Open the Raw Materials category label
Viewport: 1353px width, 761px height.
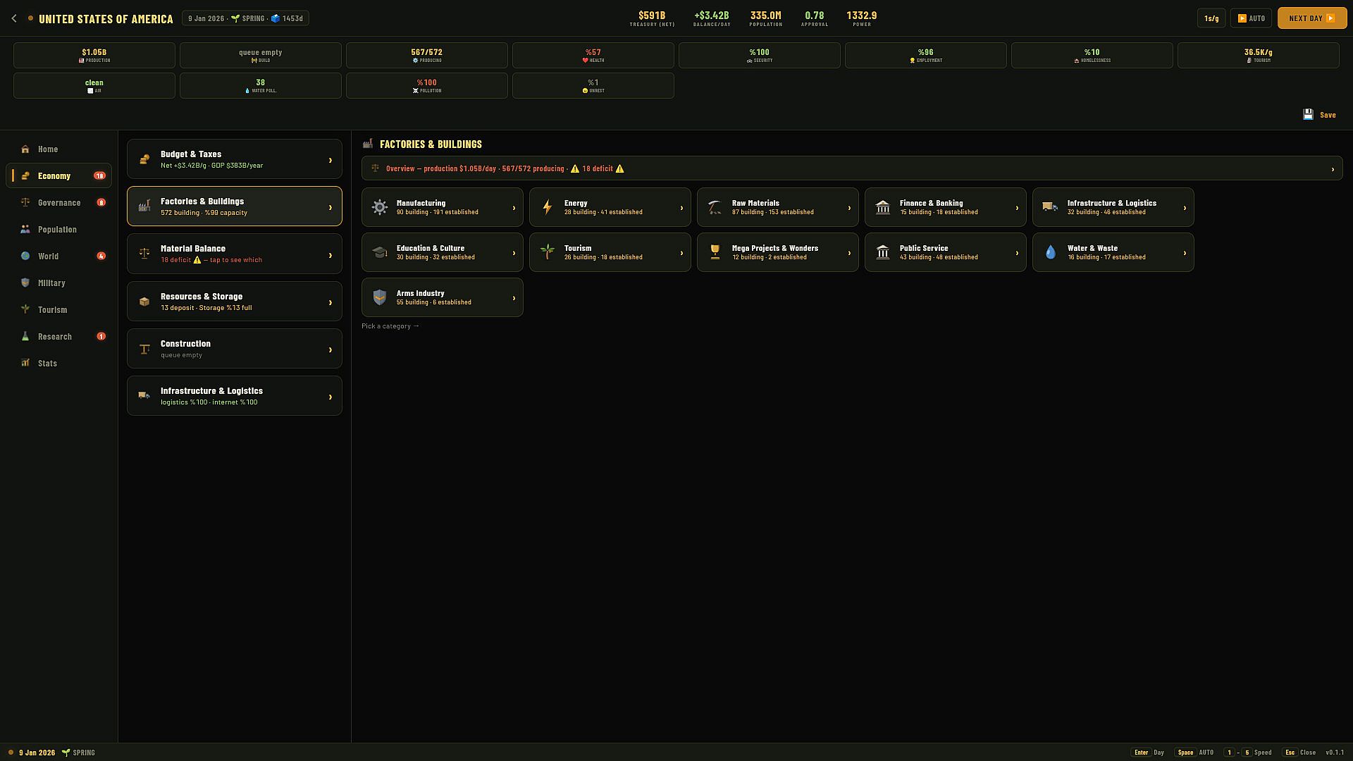coord(755,203)
